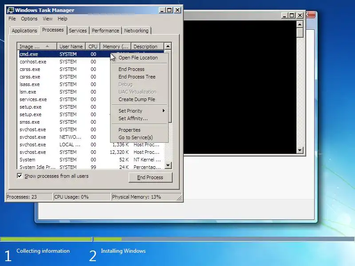Screen dimensions: 355x266
Task: Minimize the Task Manager window
Action: (162, 10)
